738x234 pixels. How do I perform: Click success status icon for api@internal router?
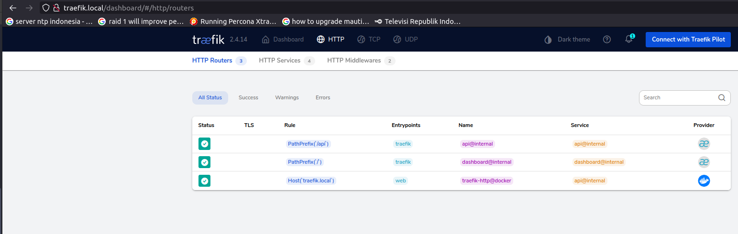205,144
